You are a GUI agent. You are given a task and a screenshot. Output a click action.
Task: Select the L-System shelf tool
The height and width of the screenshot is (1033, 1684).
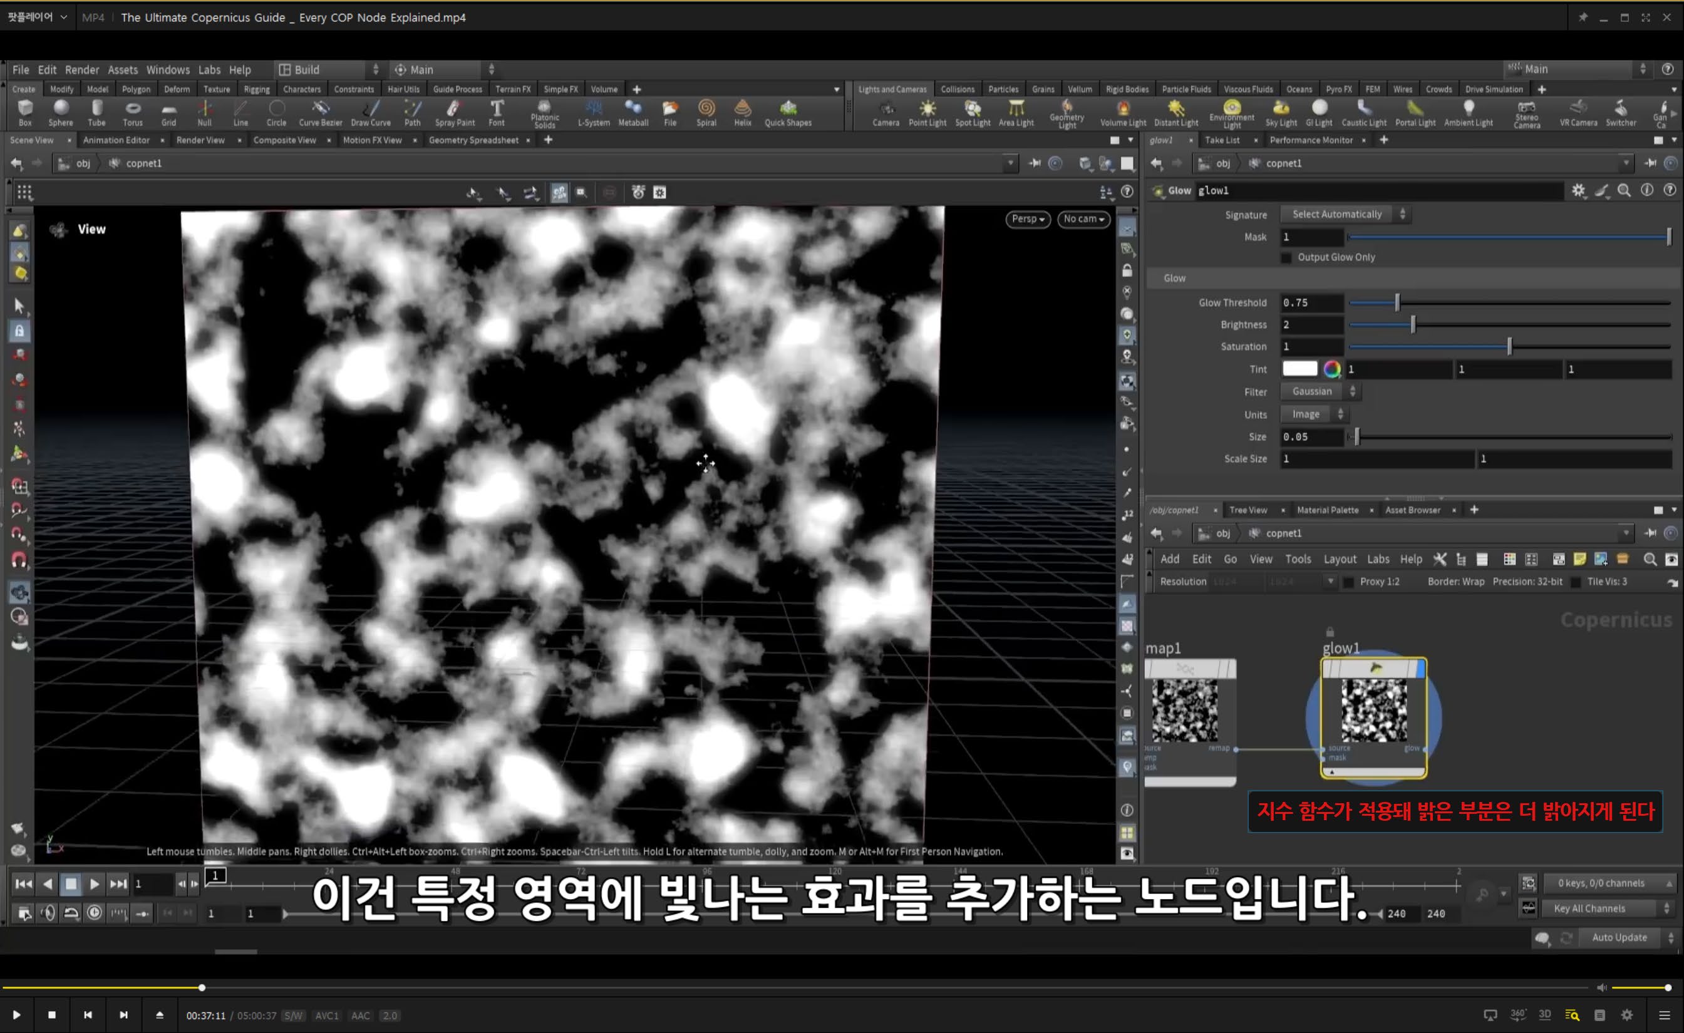pyautogui.click(x=593, y=113)
